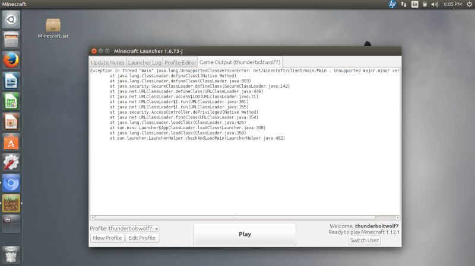Open the network connections indicator

[x=404, y=4]
